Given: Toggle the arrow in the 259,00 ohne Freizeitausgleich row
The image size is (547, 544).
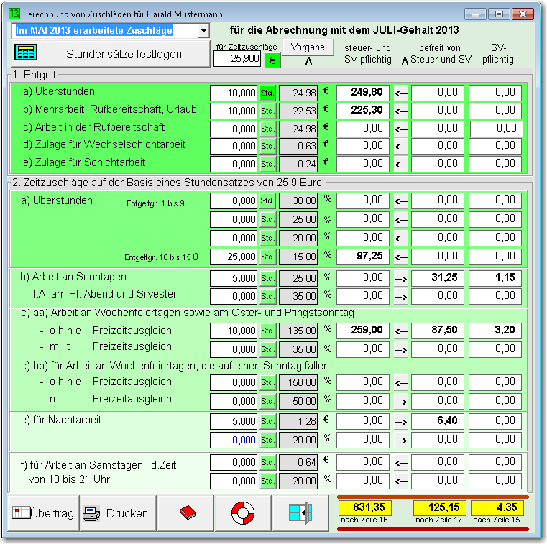Looking at the screenshot, I should 401,331.
